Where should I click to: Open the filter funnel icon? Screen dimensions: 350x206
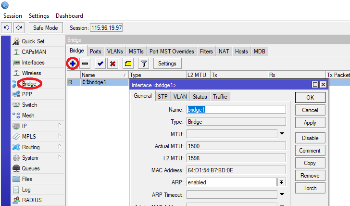point(144,64)
